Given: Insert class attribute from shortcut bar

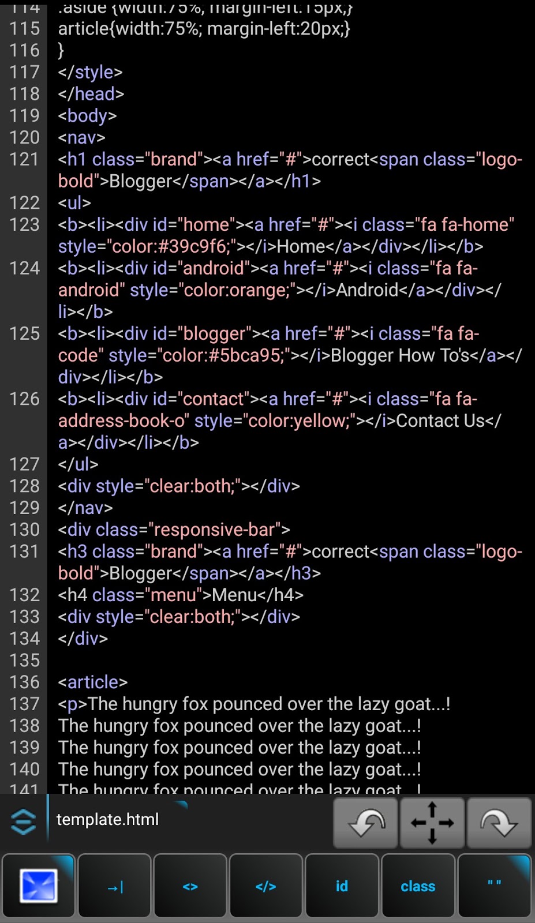Looking at the screenshot, I should (418, 886).
